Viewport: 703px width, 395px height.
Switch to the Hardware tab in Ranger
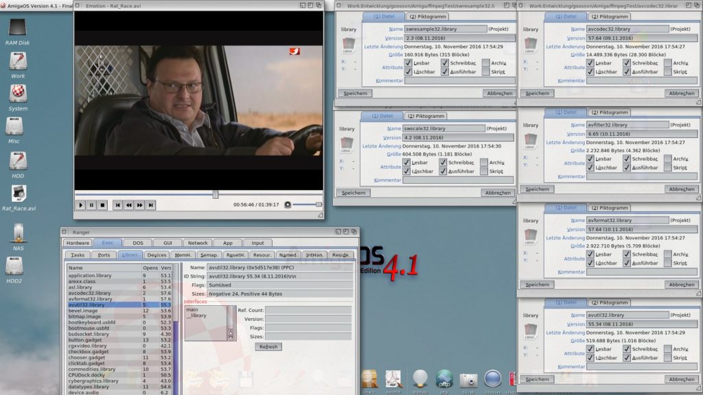pos(78,243)
